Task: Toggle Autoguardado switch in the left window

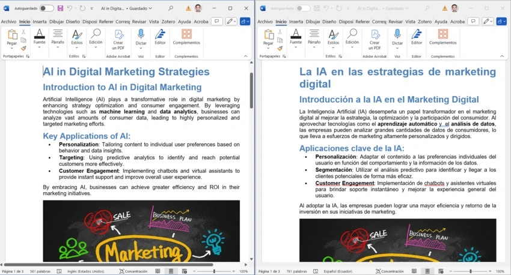Action: pyautogui.click(x=47, y=8)
